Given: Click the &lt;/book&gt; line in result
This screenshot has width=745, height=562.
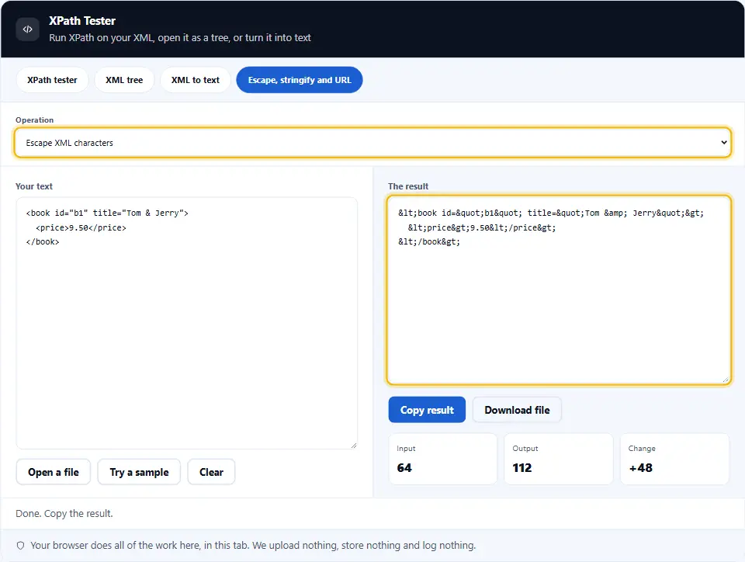Looking at the screenshot, I should pyautogui.click(x=429, y=242).
